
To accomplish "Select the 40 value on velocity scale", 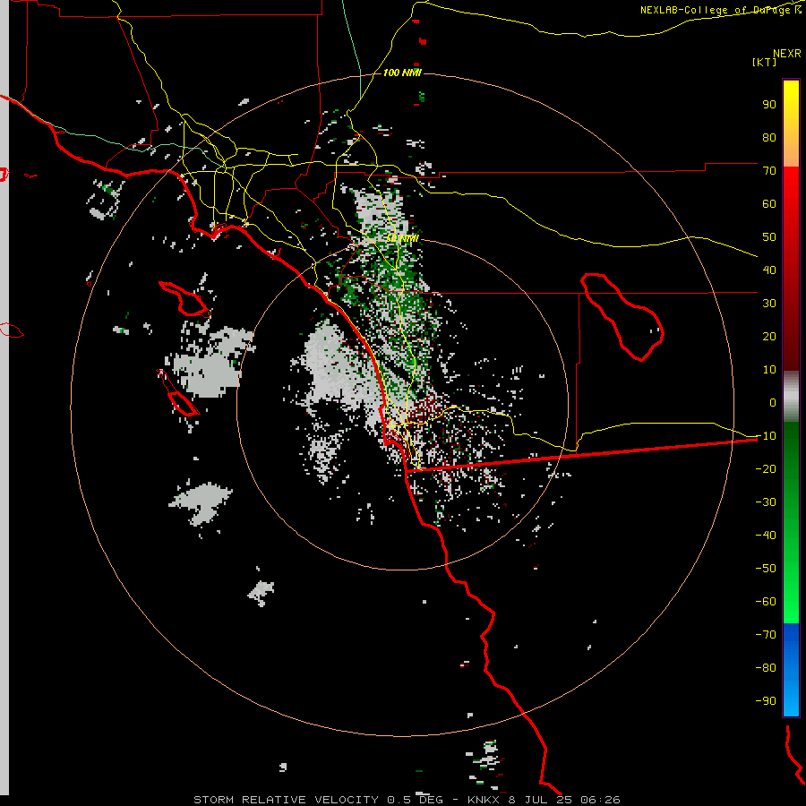I will pyautogui.click(x=769, y=270).
